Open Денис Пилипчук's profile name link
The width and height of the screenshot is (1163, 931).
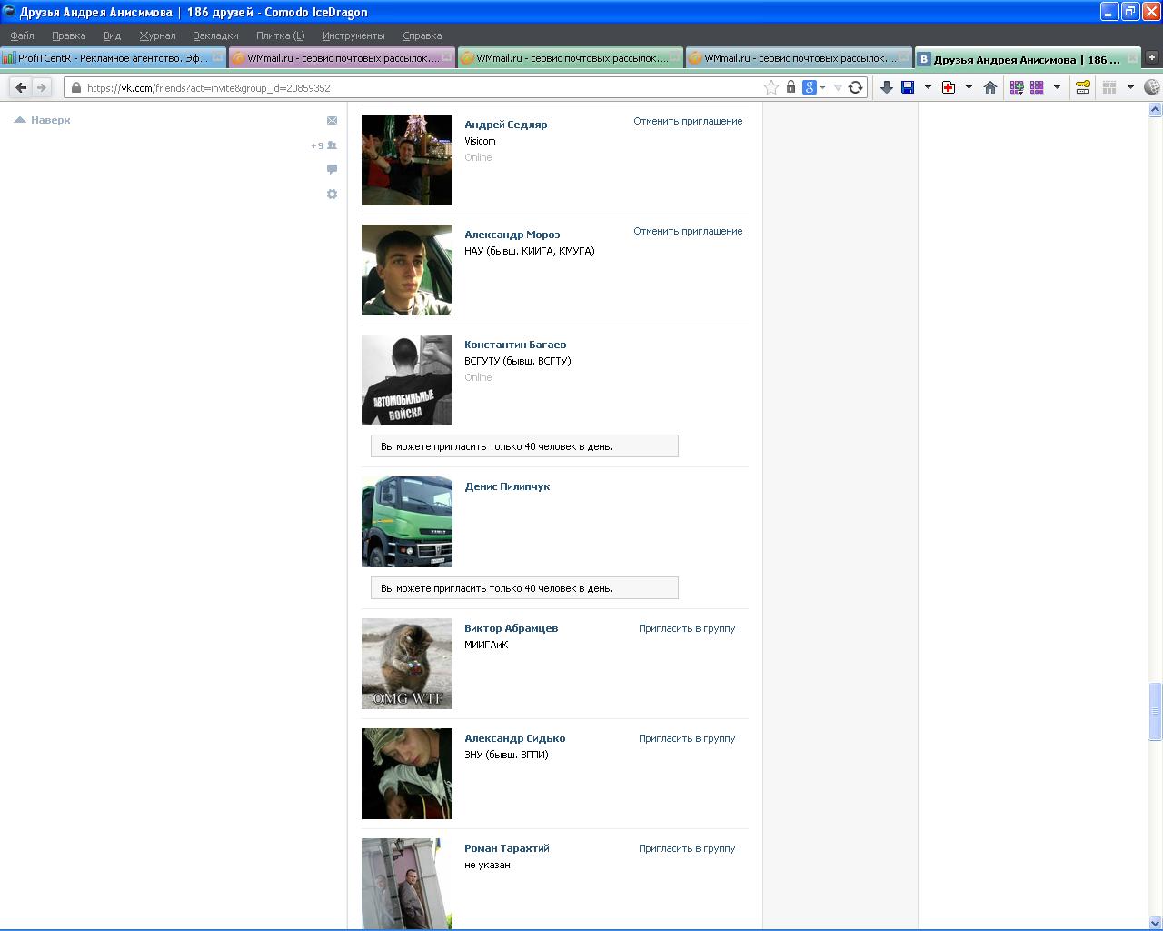point(507,486)
